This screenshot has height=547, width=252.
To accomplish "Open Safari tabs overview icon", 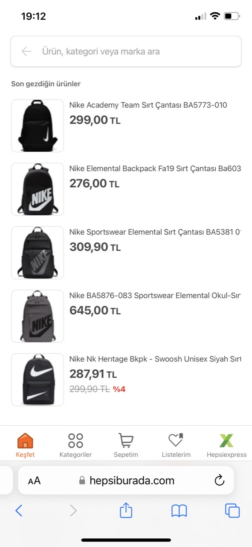I will [x=232, y=511].
